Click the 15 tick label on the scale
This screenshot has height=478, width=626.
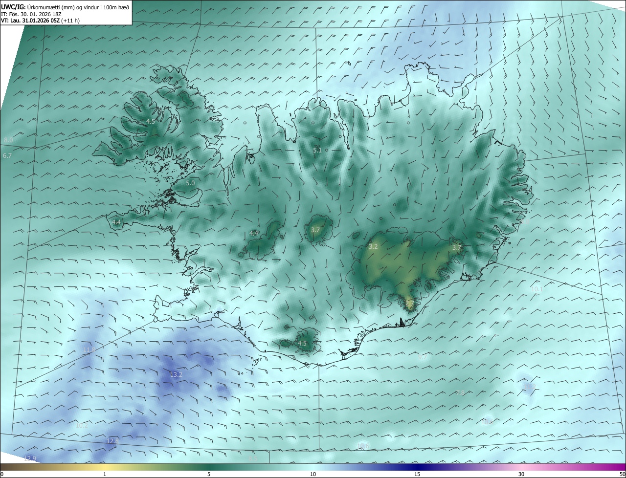click(x=417, y=474)
